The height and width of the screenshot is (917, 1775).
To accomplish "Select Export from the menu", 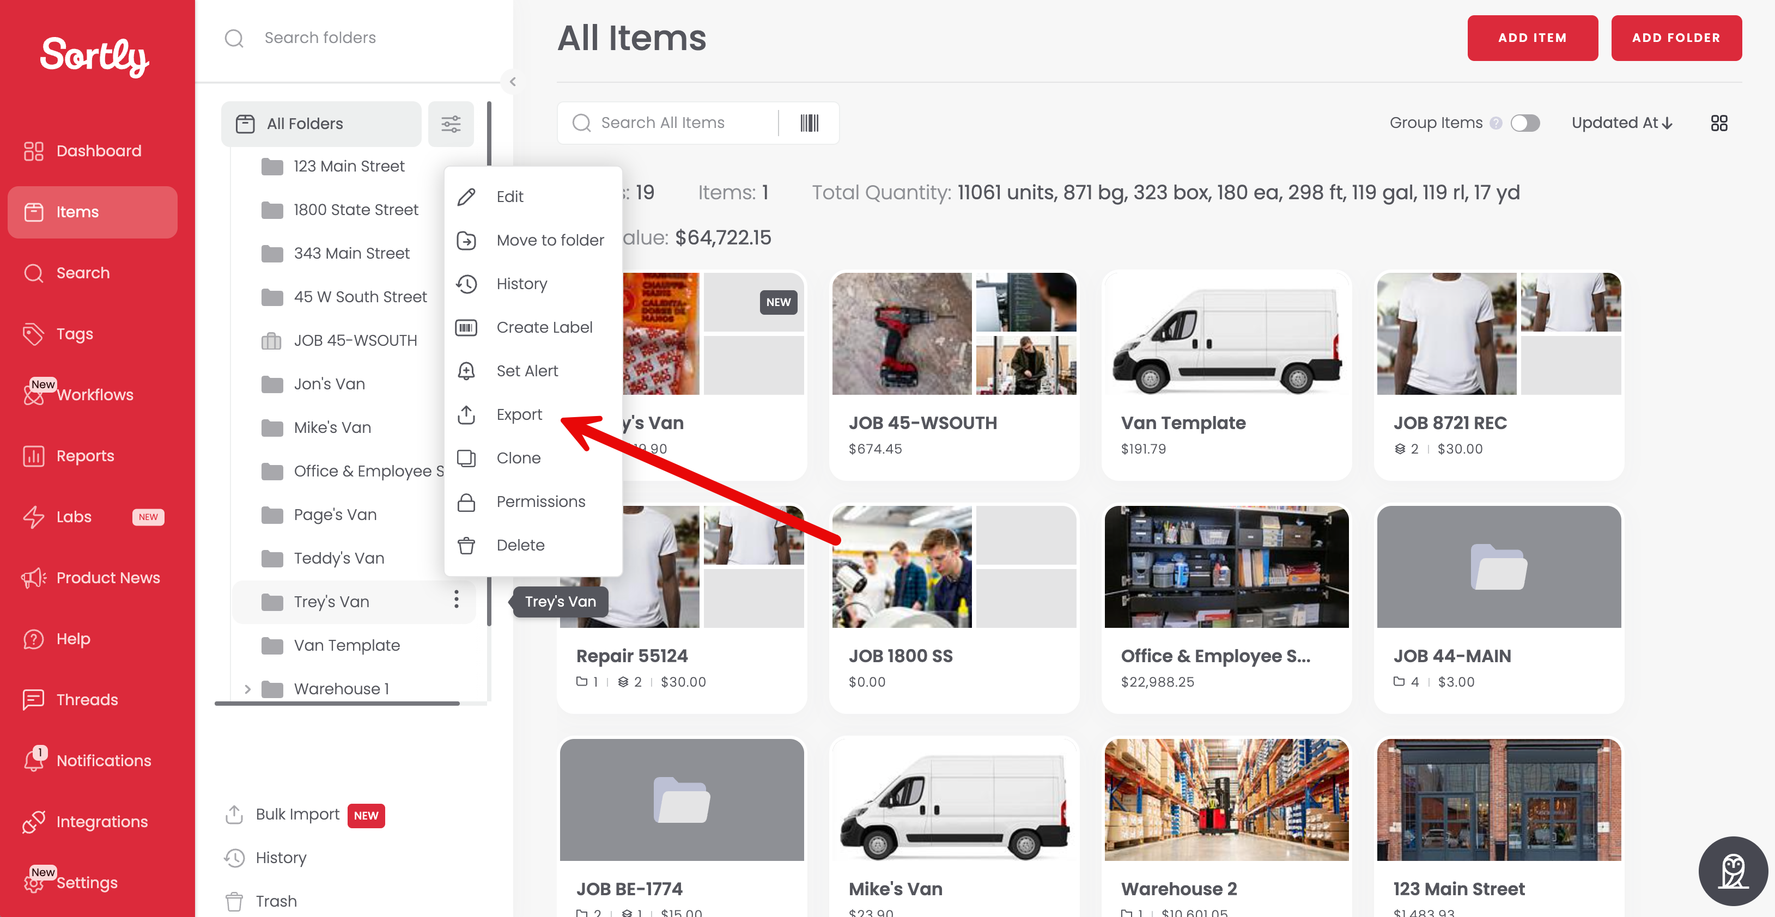I will coord(533,415).
